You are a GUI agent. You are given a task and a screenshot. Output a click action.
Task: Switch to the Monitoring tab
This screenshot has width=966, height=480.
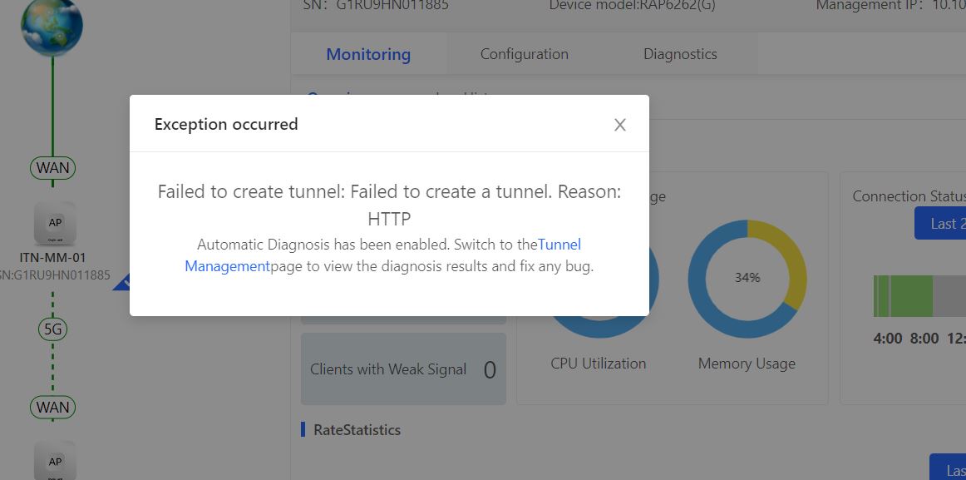(368, 54)
